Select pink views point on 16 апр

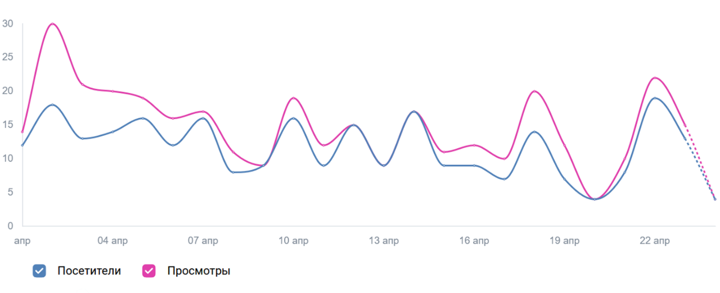(475, 145)
